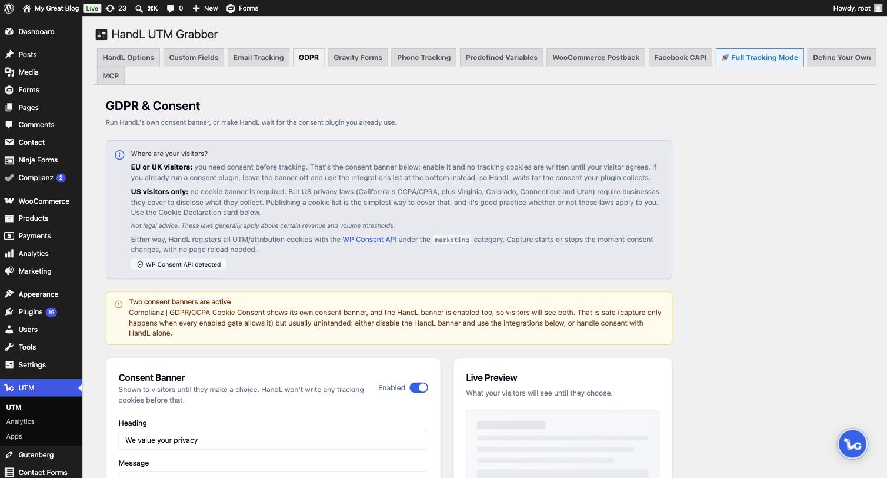Open the search icon in admin bar
887x478 pixels.
(x=139, y=8)
